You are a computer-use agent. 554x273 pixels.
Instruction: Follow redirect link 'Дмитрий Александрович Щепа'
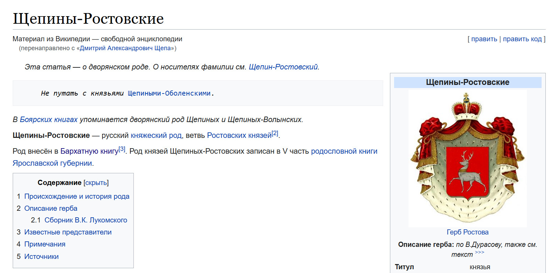tap(125, 48)
